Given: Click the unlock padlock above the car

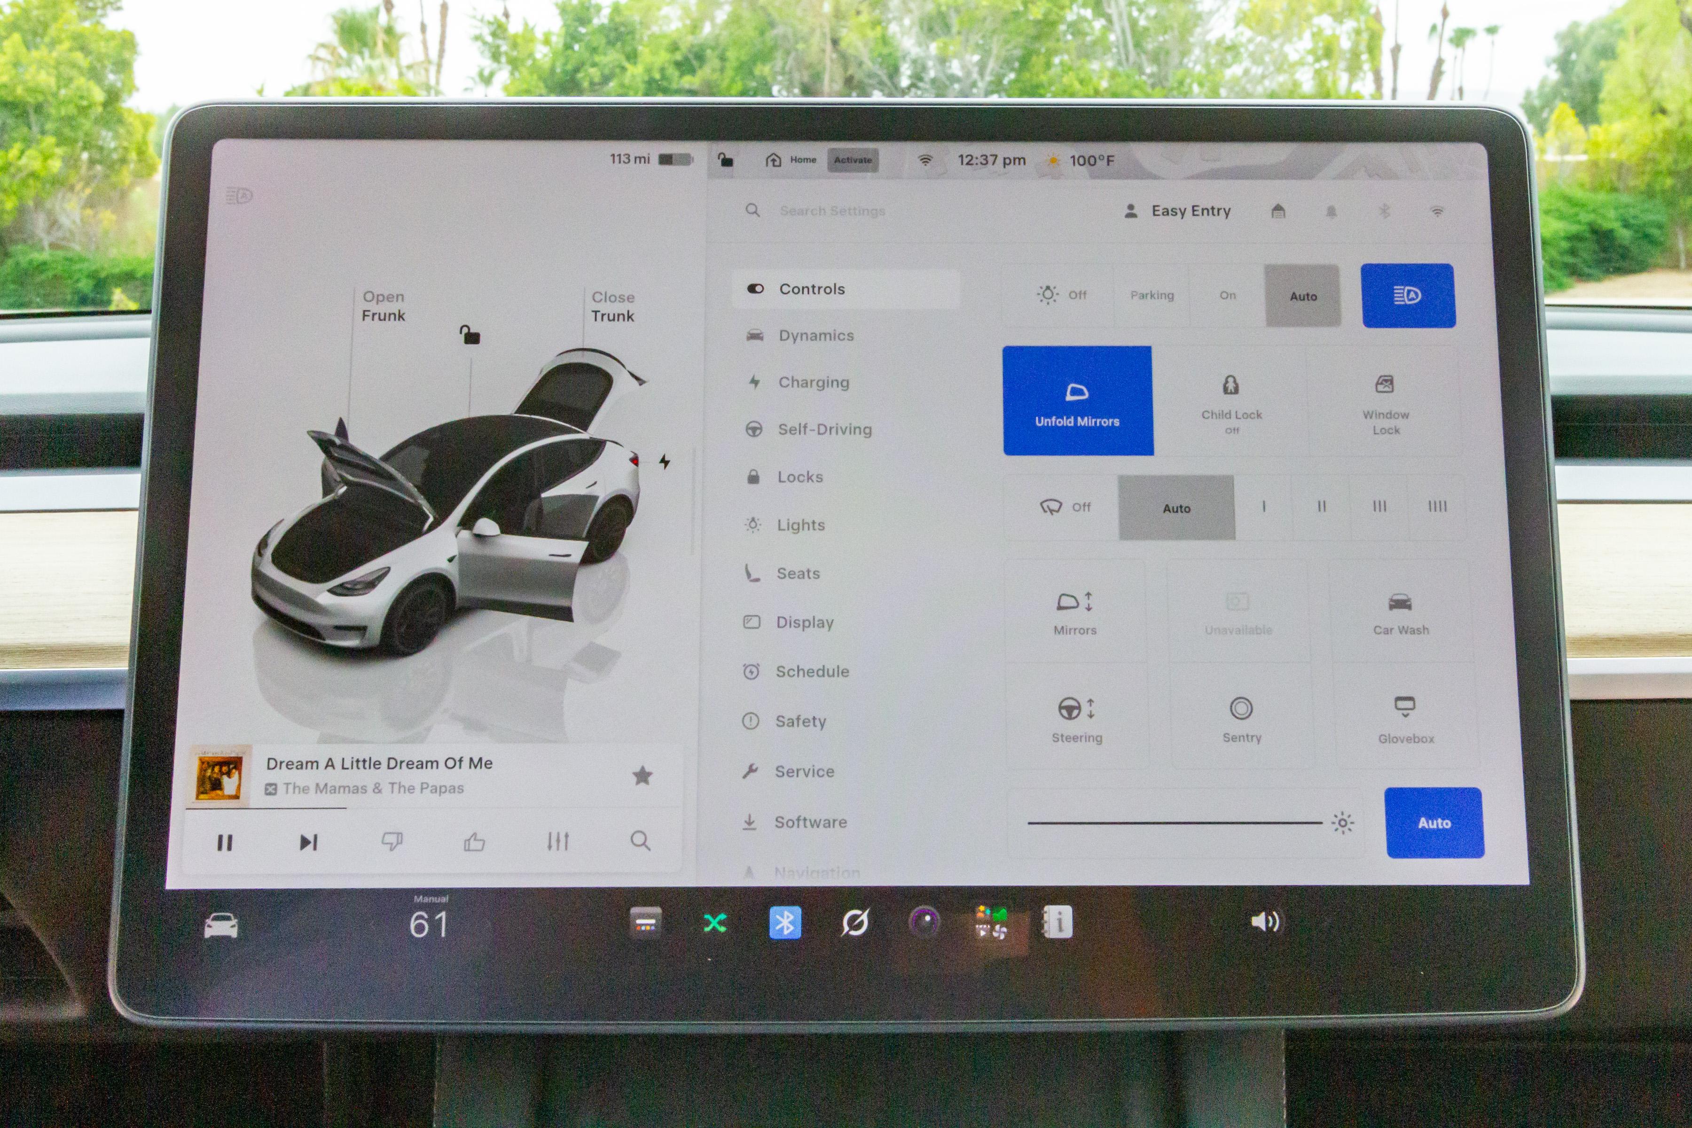Looking at the screenshot, I should point(470,334).
